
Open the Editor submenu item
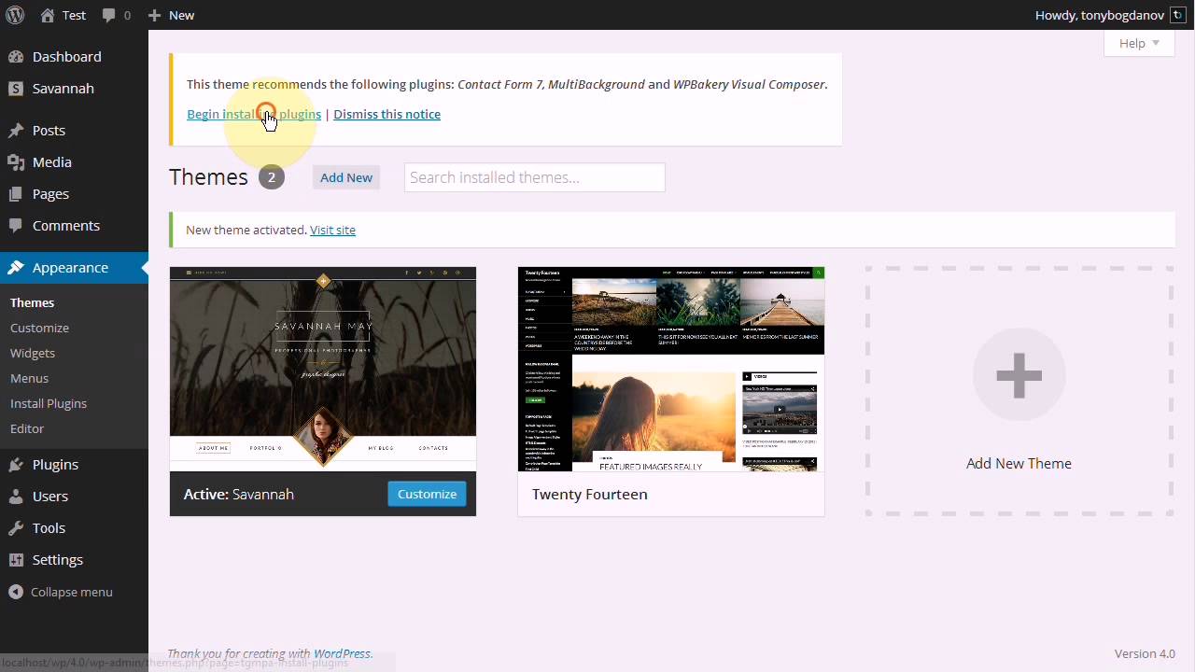(27, 428)
